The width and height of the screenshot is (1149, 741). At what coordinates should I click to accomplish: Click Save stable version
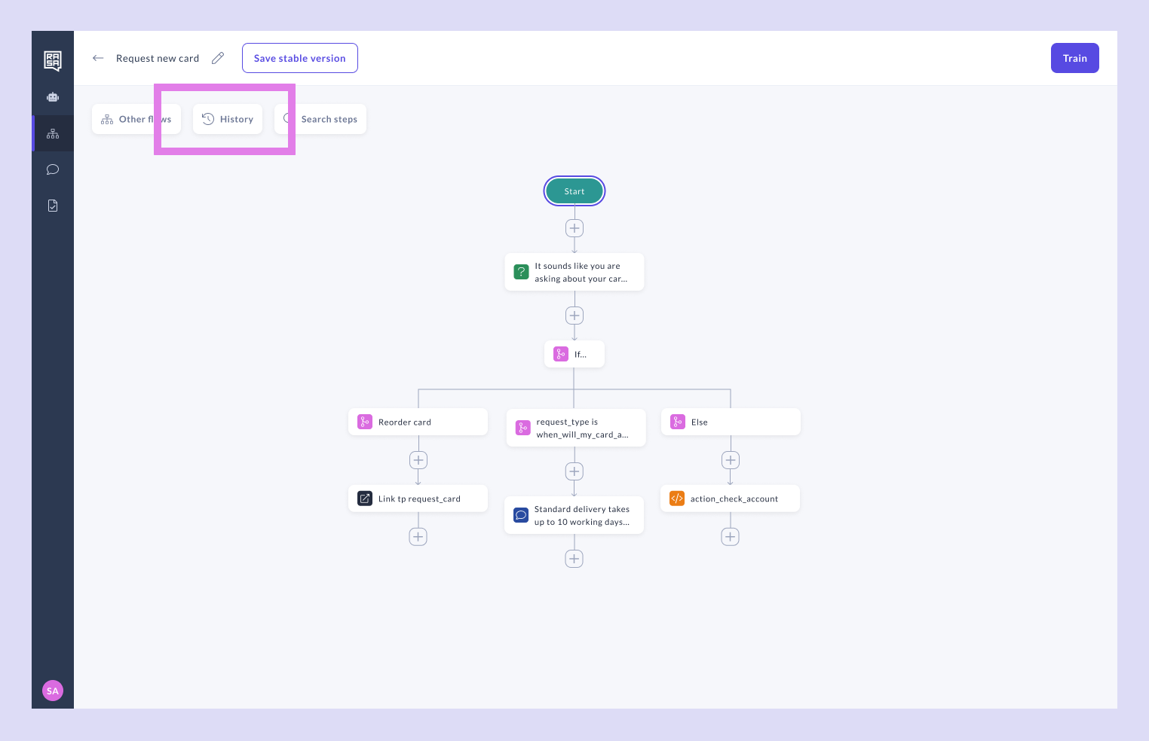point(299,58)
